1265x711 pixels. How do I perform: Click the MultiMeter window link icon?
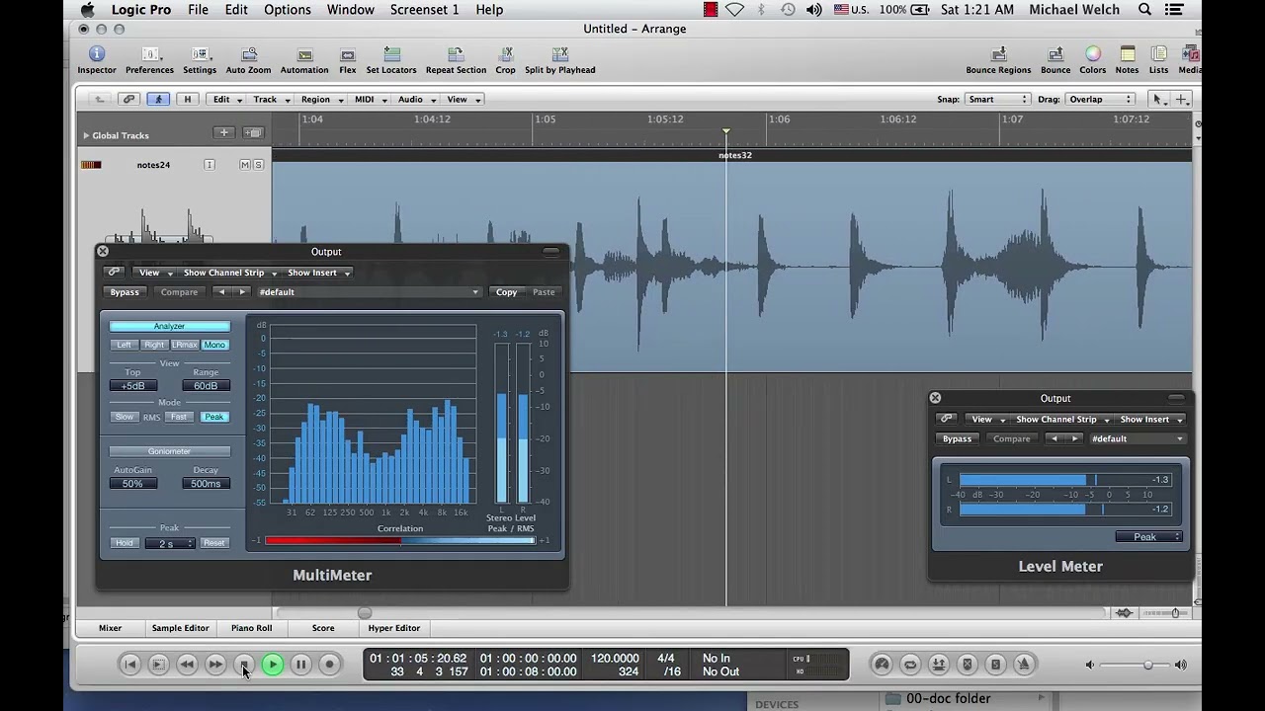point(115,273)
